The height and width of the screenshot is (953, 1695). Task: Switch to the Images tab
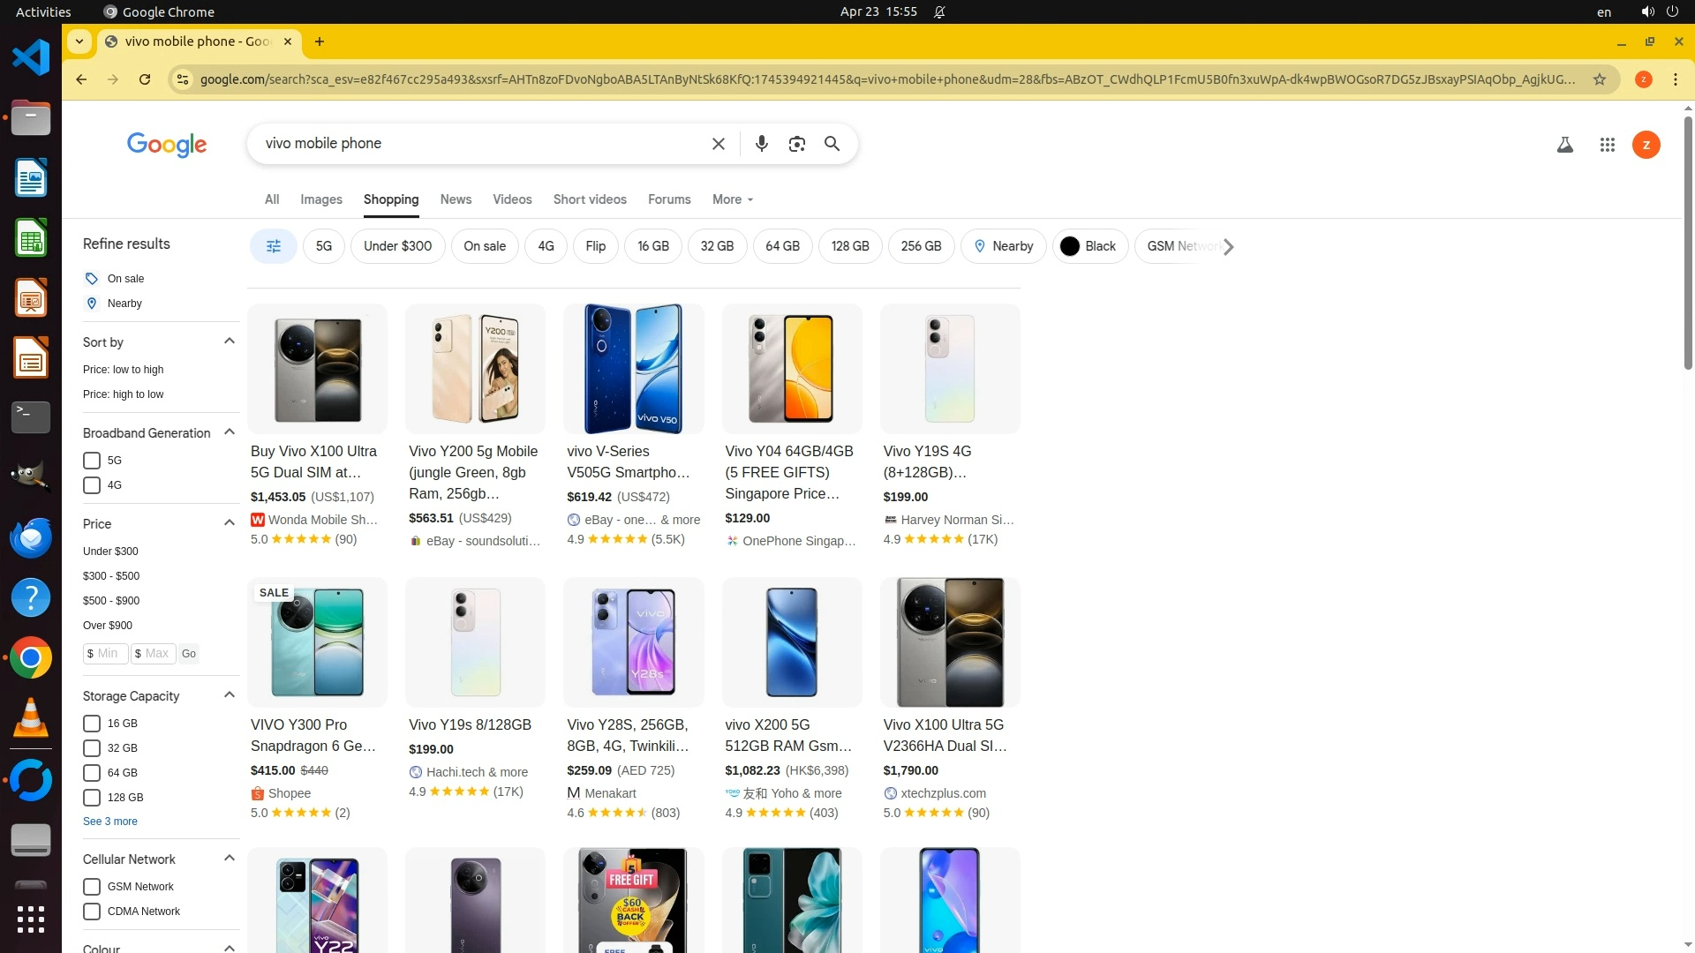(320, 199)
